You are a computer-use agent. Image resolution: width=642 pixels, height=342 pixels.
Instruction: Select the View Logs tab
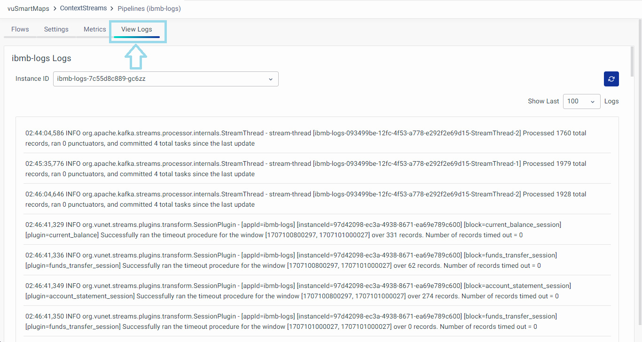tap(137, 29)
